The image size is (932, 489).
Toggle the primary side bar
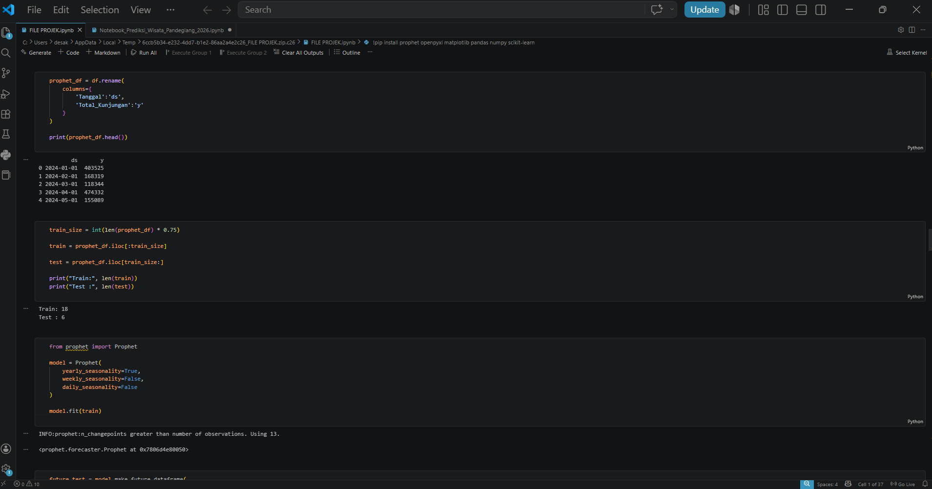click(x=783, y=10)
